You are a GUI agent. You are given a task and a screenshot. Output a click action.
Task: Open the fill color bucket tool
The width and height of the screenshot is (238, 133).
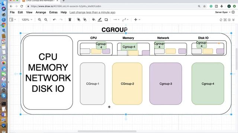tap(94, 20)
